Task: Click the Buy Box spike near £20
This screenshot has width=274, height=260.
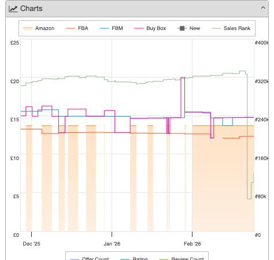Action: (x=183, y=77)
